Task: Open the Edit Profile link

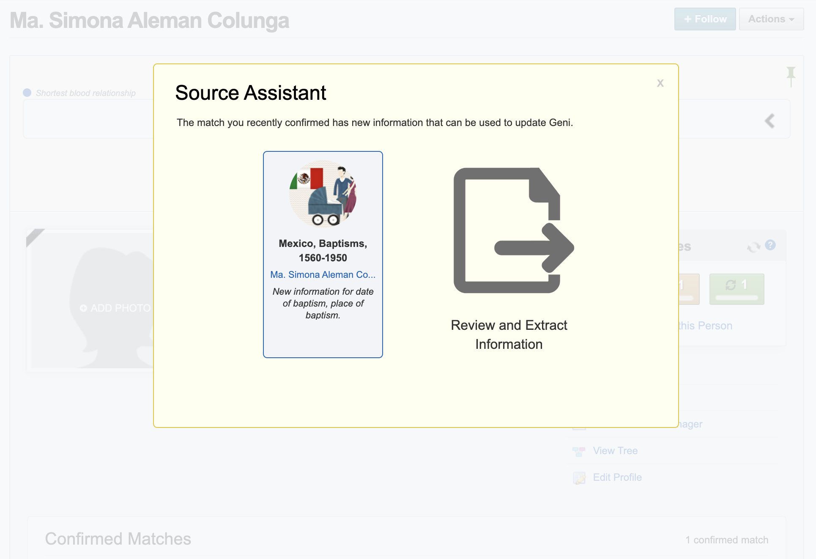Action: coord(617,477)
